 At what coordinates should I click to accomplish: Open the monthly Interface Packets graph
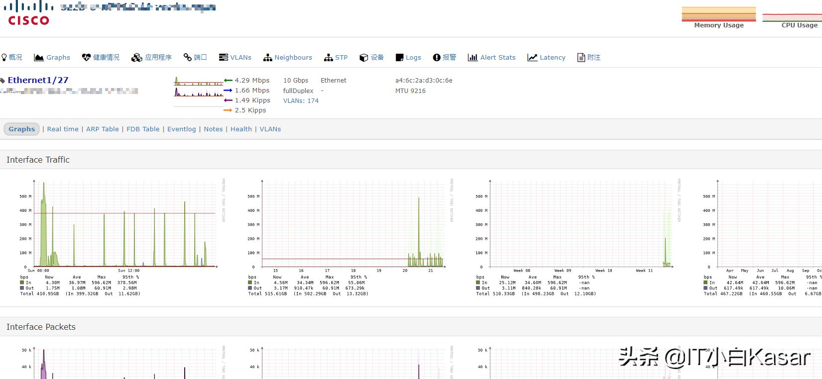578,362
